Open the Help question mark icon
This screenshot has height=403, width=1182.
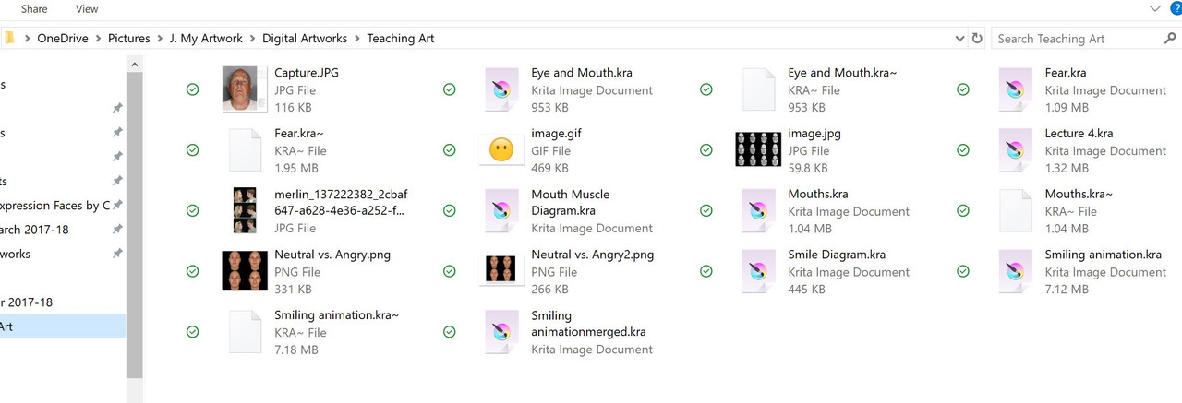coord(1176,8)
